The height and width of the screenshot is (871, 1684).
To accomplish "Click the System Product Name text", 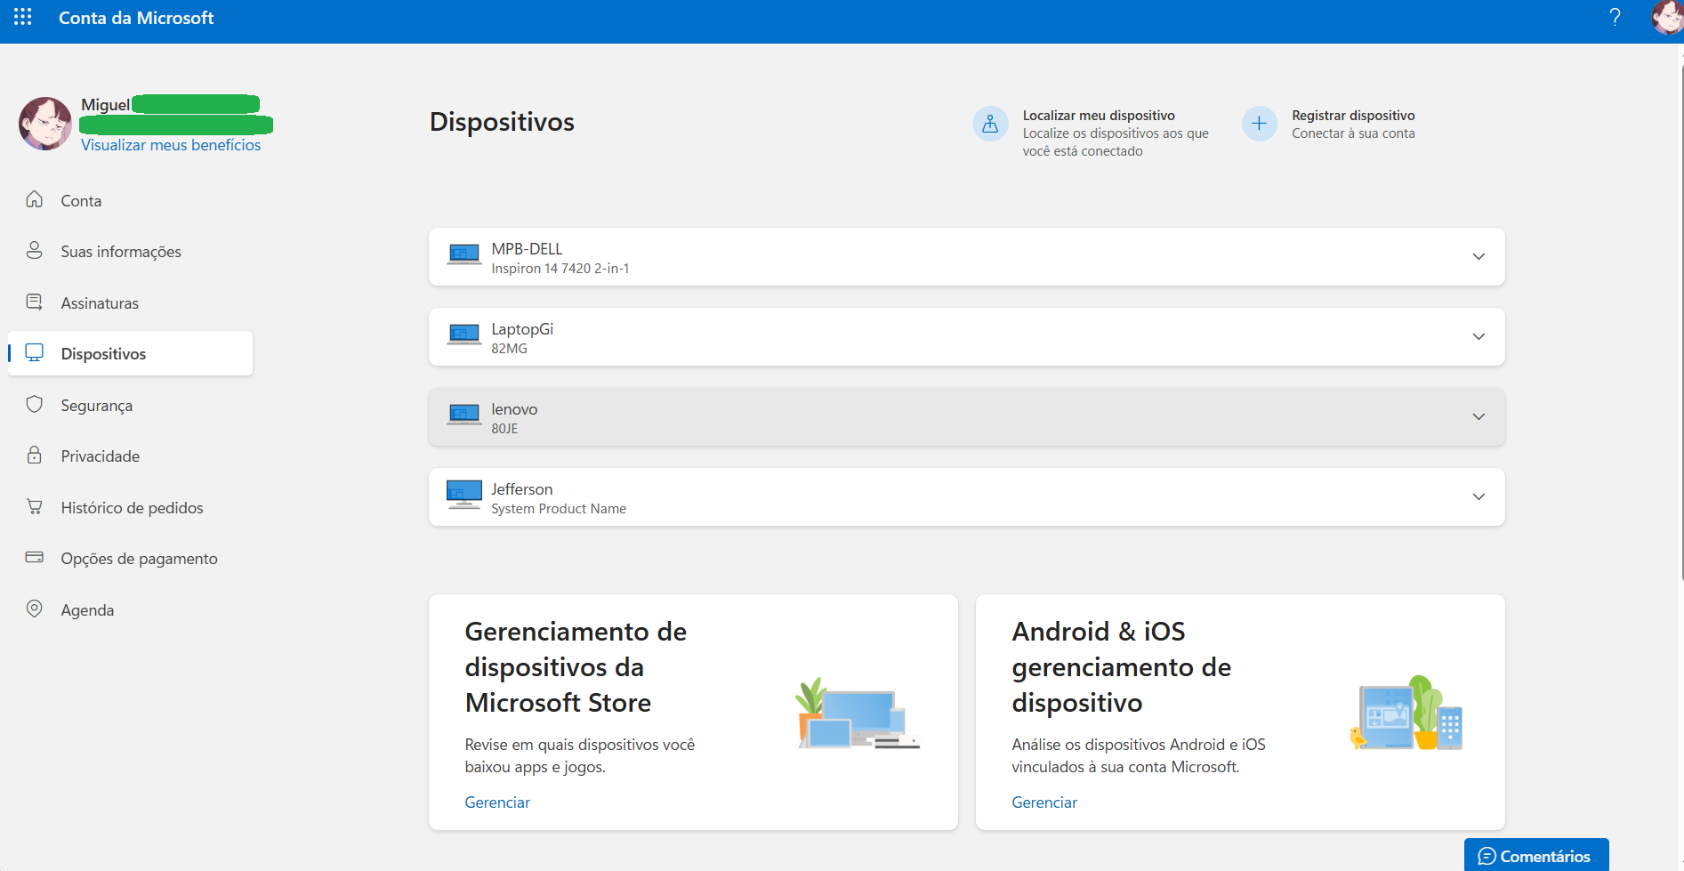I will [x=559, y=509].
